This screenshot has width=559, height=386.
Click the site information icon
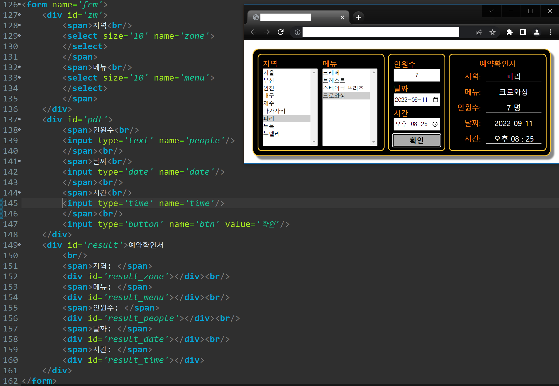tap(297, 32)
